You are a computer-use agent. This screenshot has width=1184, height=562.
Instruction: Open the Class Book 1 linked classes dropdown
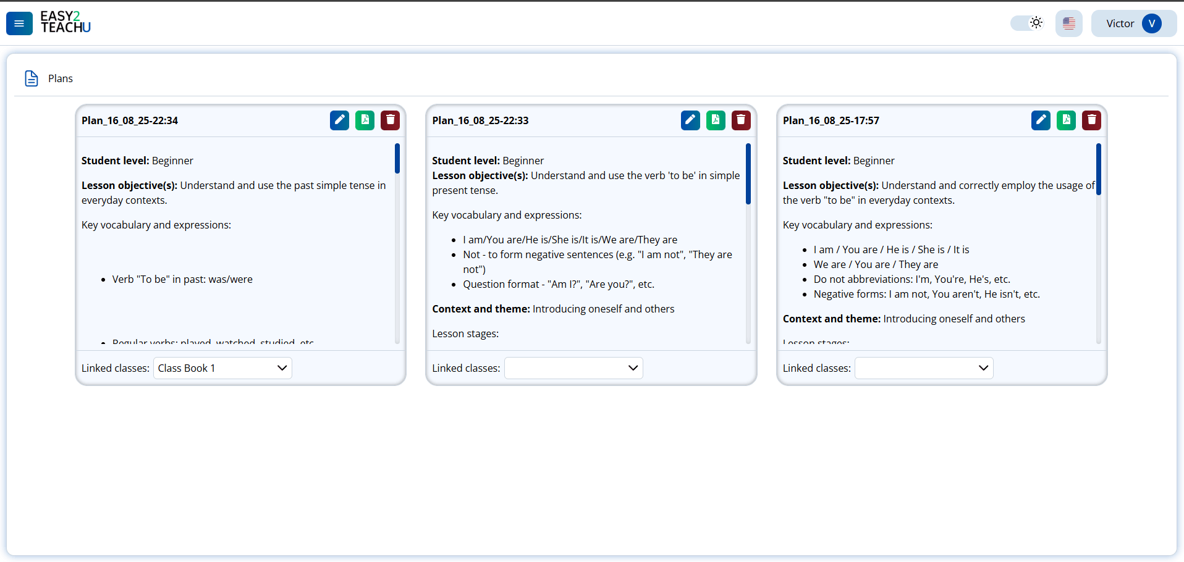222,368
